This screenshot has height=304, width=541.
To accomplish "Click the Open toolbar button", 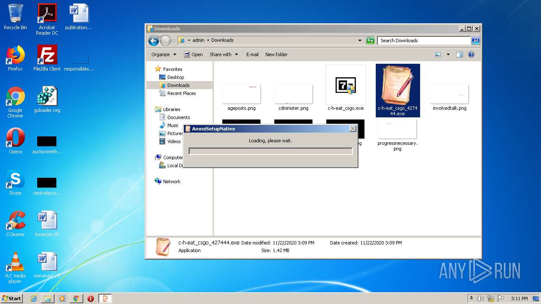I will (193, 54).
